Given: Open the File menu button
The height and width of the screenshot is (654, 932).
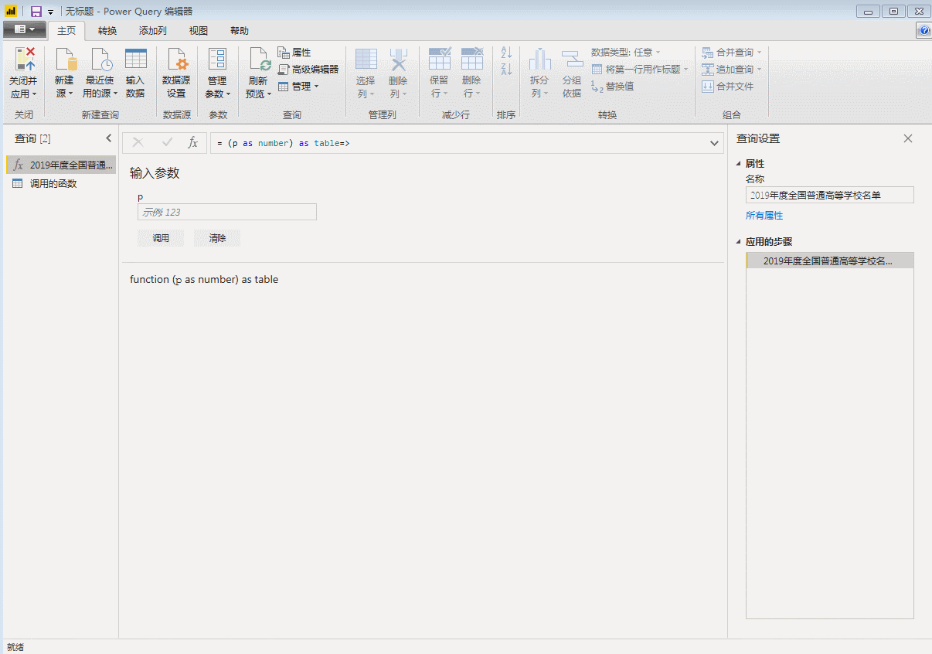Looking at the screenshot, I should point(25,29).
